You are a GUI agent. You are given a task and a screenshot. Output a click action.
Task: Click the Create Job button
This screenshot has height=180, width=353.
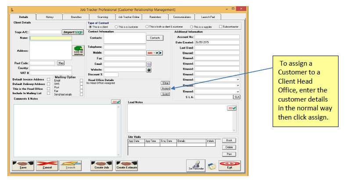point(101,166)
